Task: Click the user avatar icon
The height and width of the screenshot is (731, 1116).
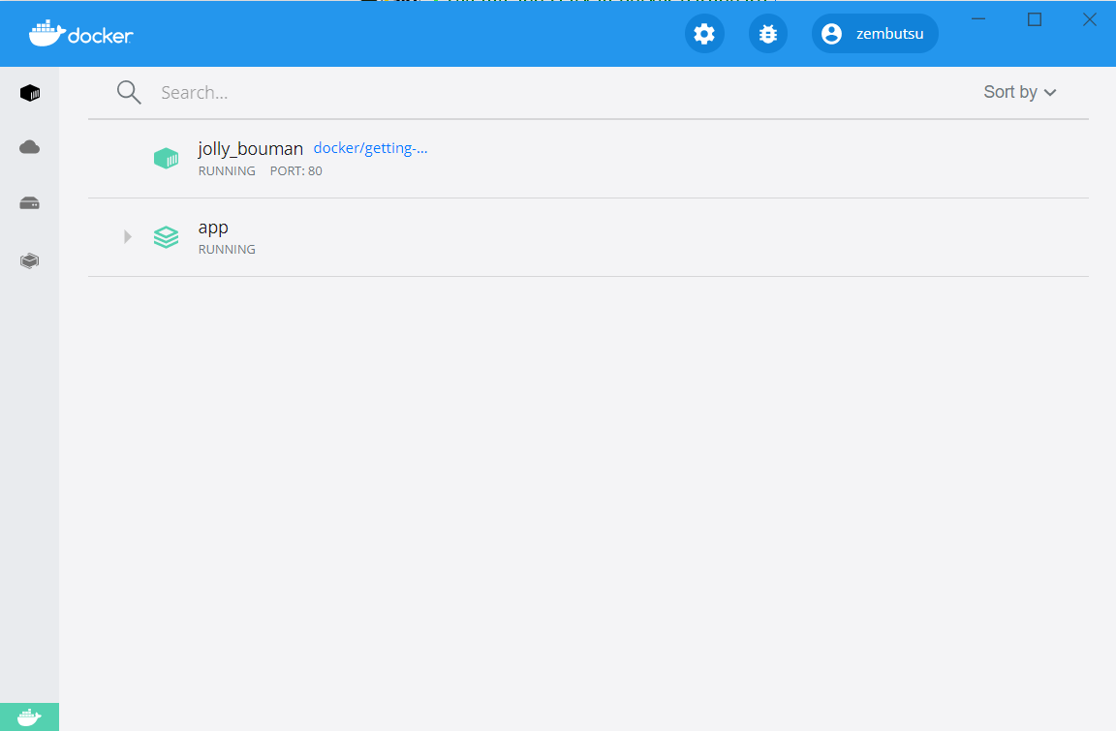Action: click(x=831, y=34)
